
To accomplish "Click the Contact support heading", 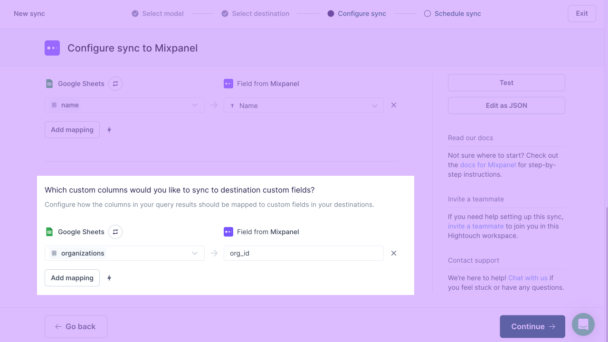I will [x=474, y=260].
